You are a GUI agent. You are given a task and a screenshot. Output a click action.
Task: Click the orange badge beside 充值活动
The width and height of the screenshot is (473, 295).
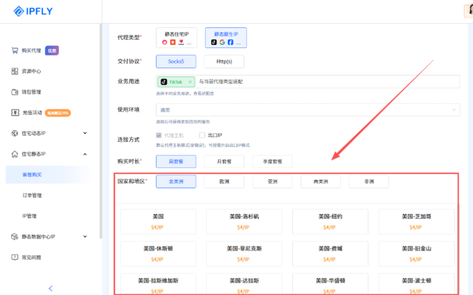click(x=58, y=113)
